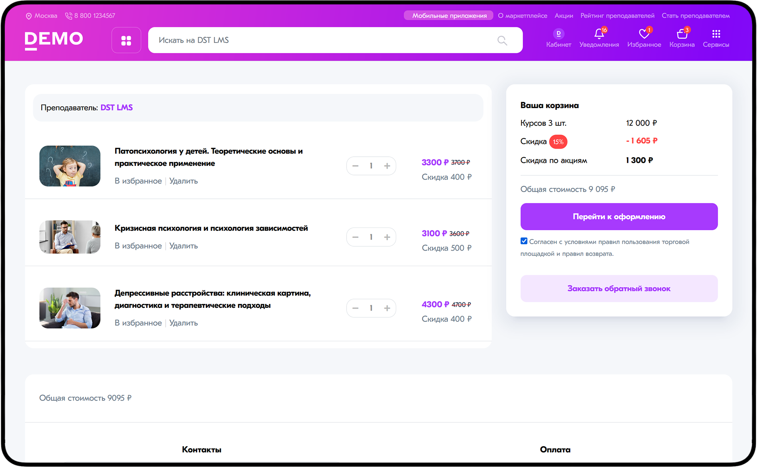Open Корзина basket icon

(x=682, y=34)
